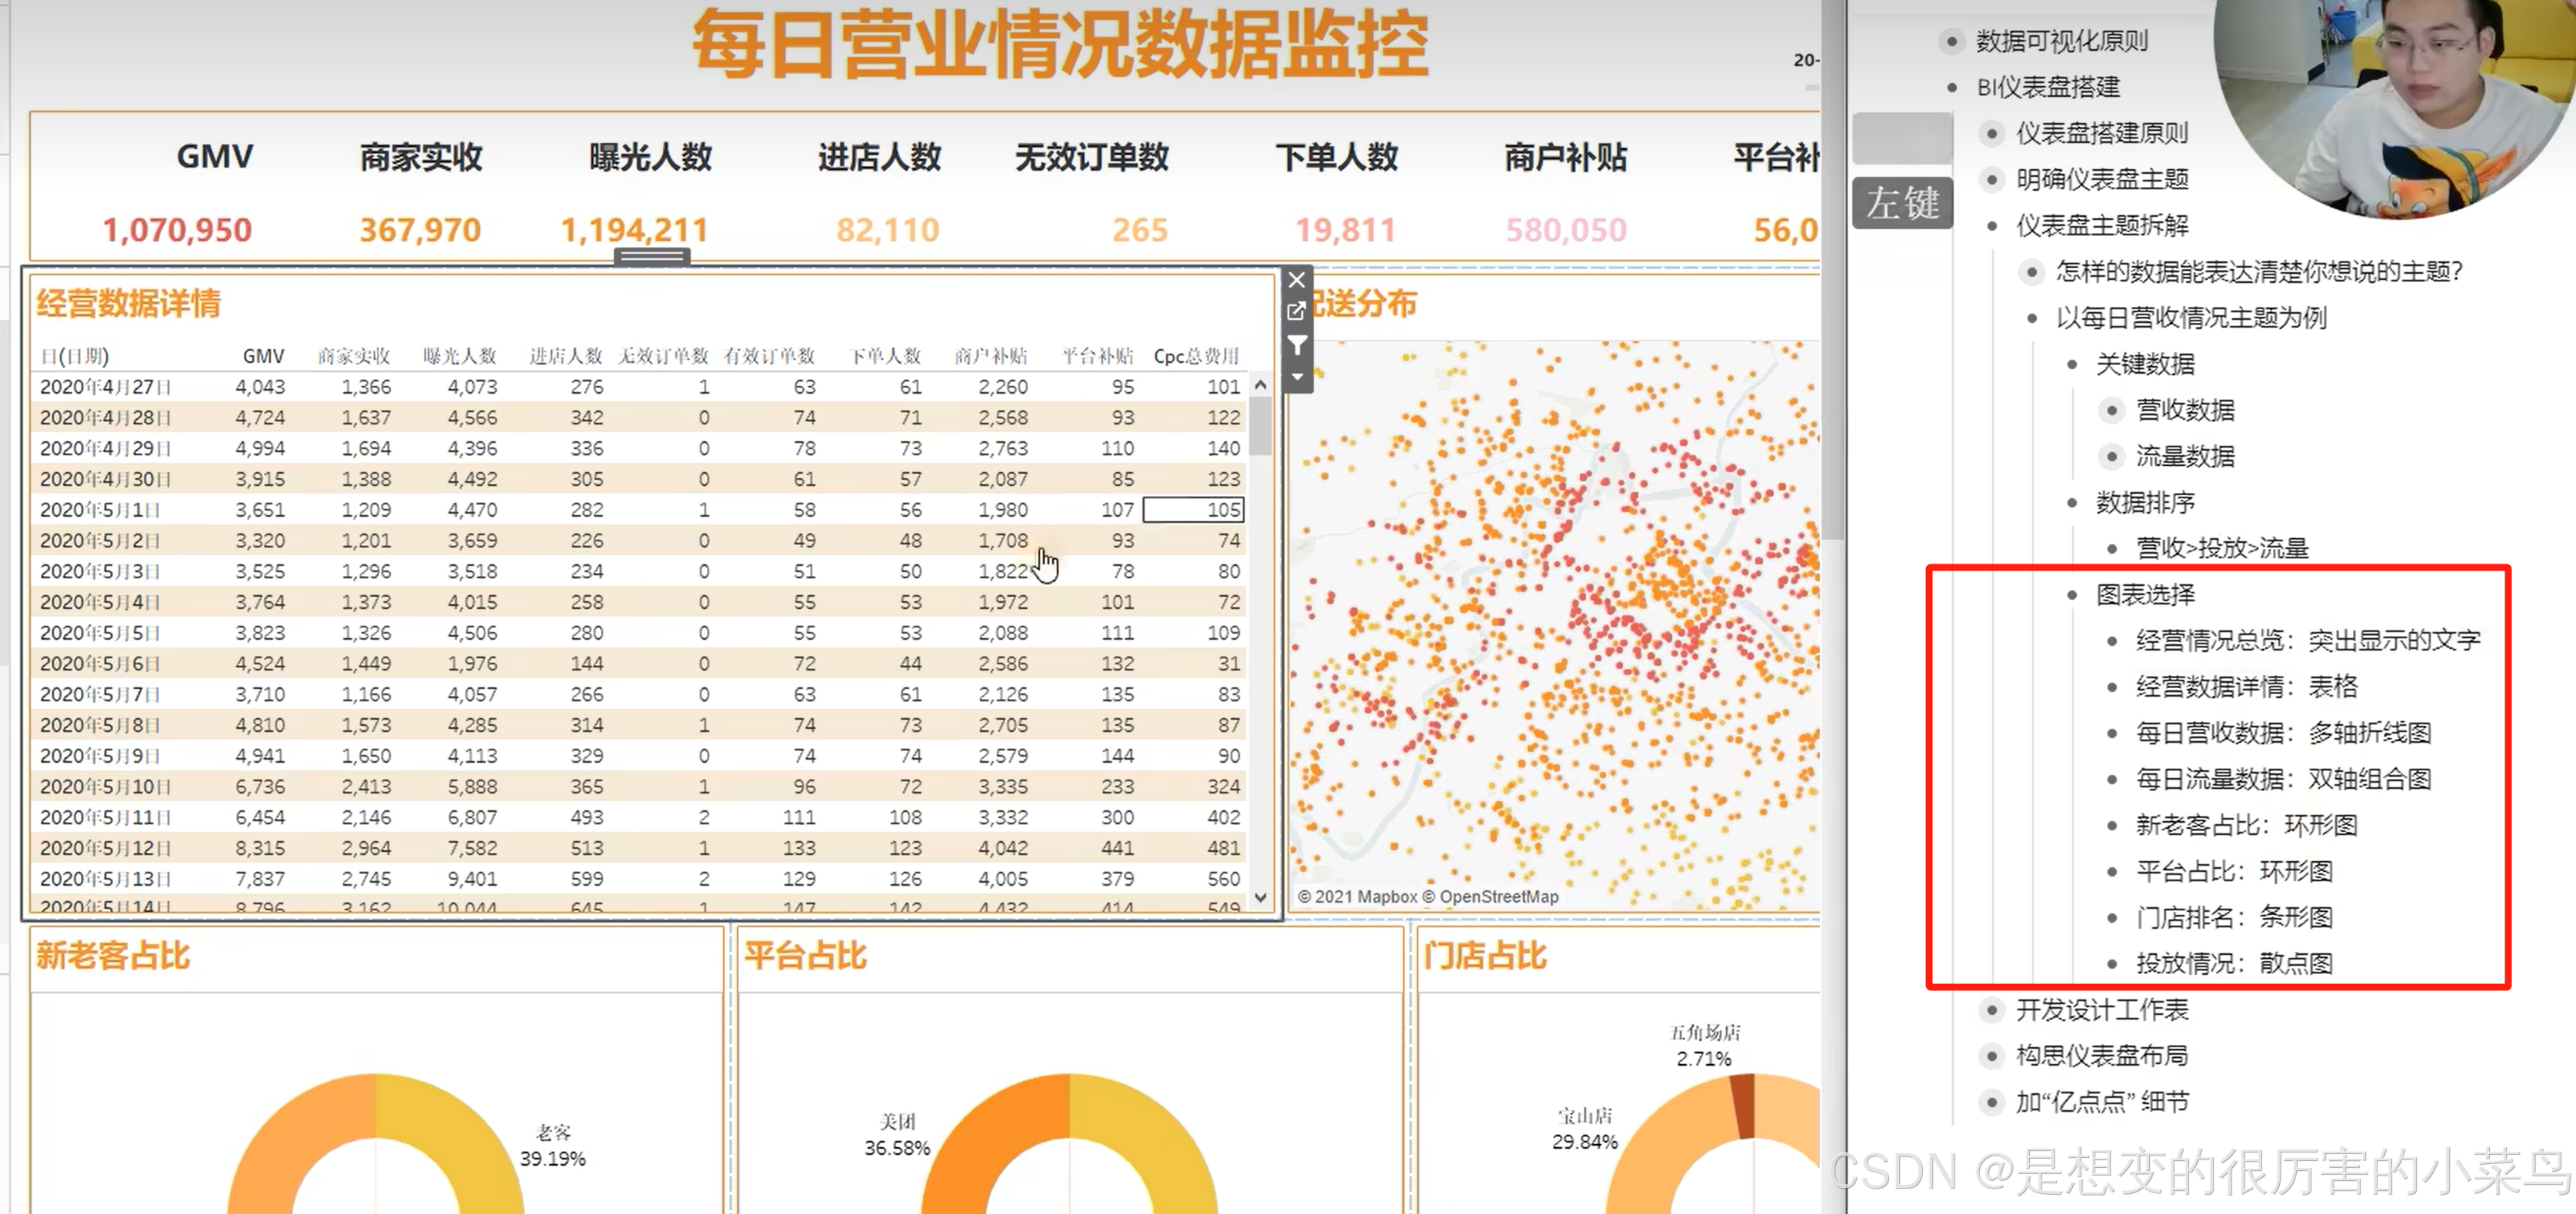Collapse the 图表选择 node bullet
The width and height of the screenshot is (2576, 1214).
point(2071,596)
